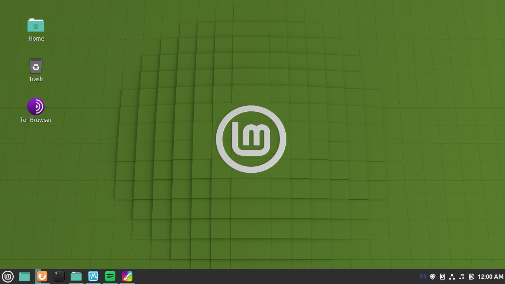Select the Trash icon on the desktop
The width and height of the screenshot is (505, 284).
pyautogui.click(x=35, y=67)
